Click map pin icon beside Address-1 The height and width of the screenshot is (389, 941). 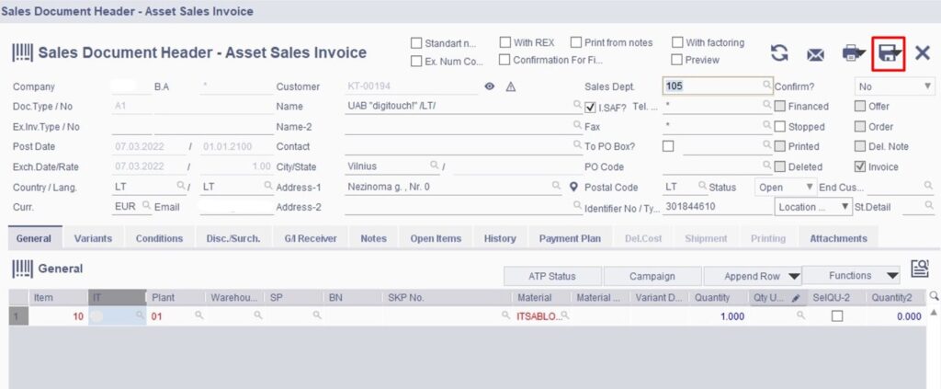(573, 187)
